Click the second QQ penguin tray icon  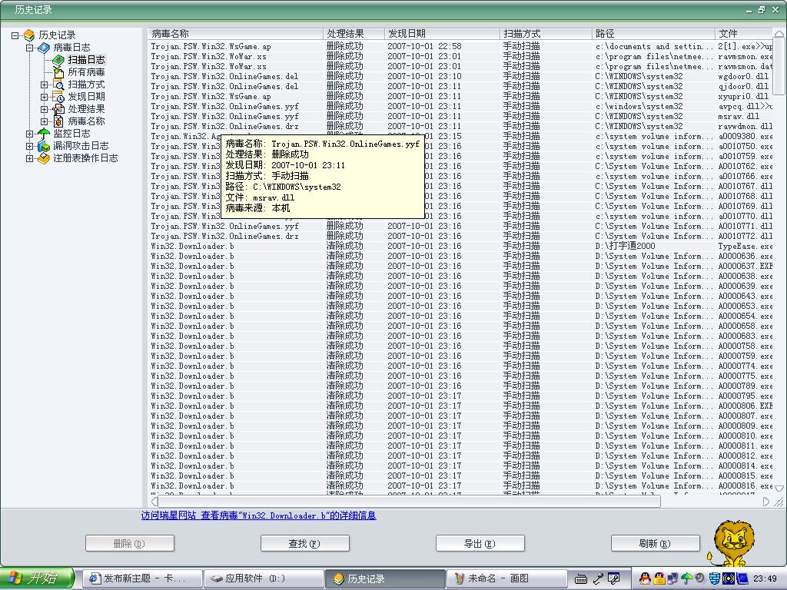[659, 578]
